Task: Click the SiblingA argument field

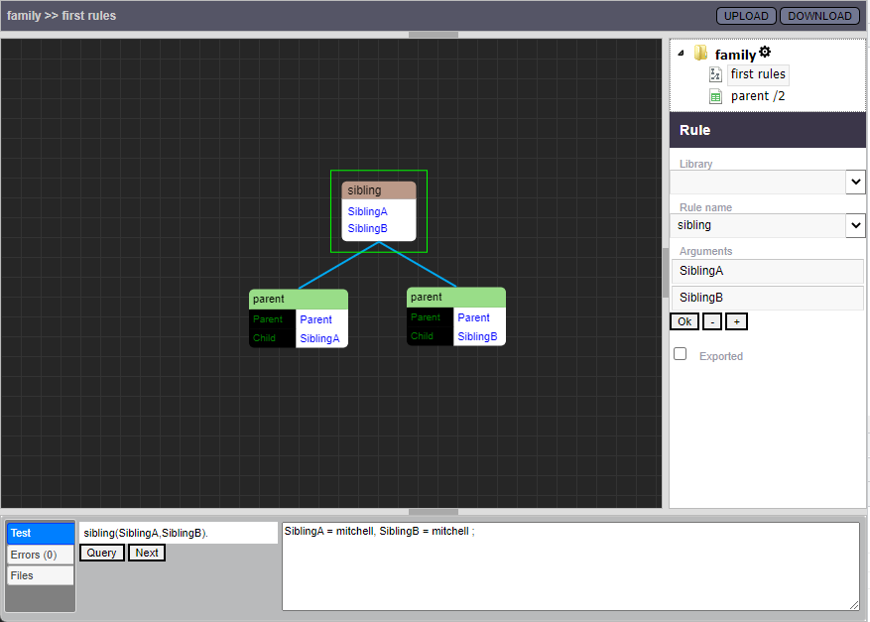Action: coord(767,271)
